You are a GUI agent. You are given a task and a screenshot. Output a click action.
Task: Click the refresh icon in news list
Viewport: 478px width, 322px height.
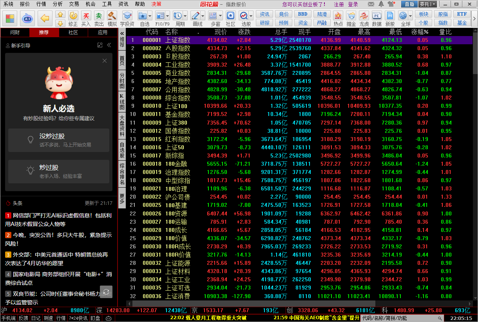106,291
